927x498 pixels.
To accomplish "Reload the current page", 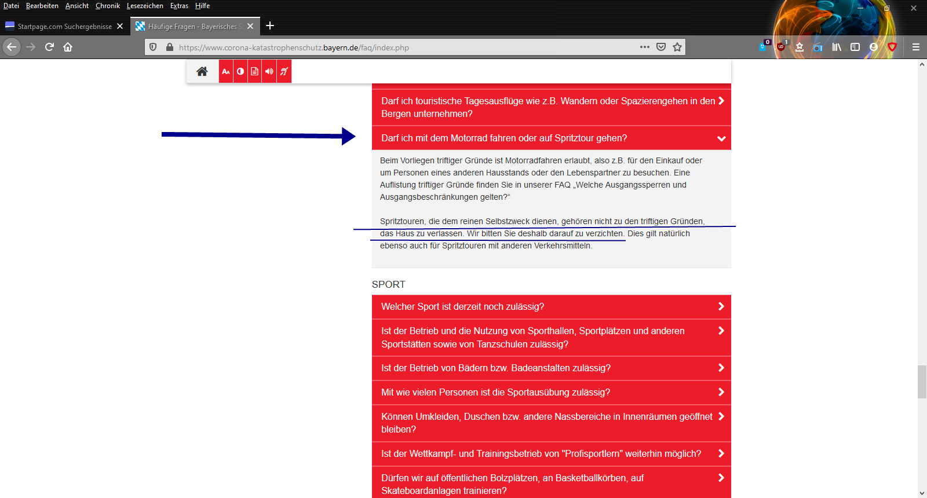I will tap(49, 47).
